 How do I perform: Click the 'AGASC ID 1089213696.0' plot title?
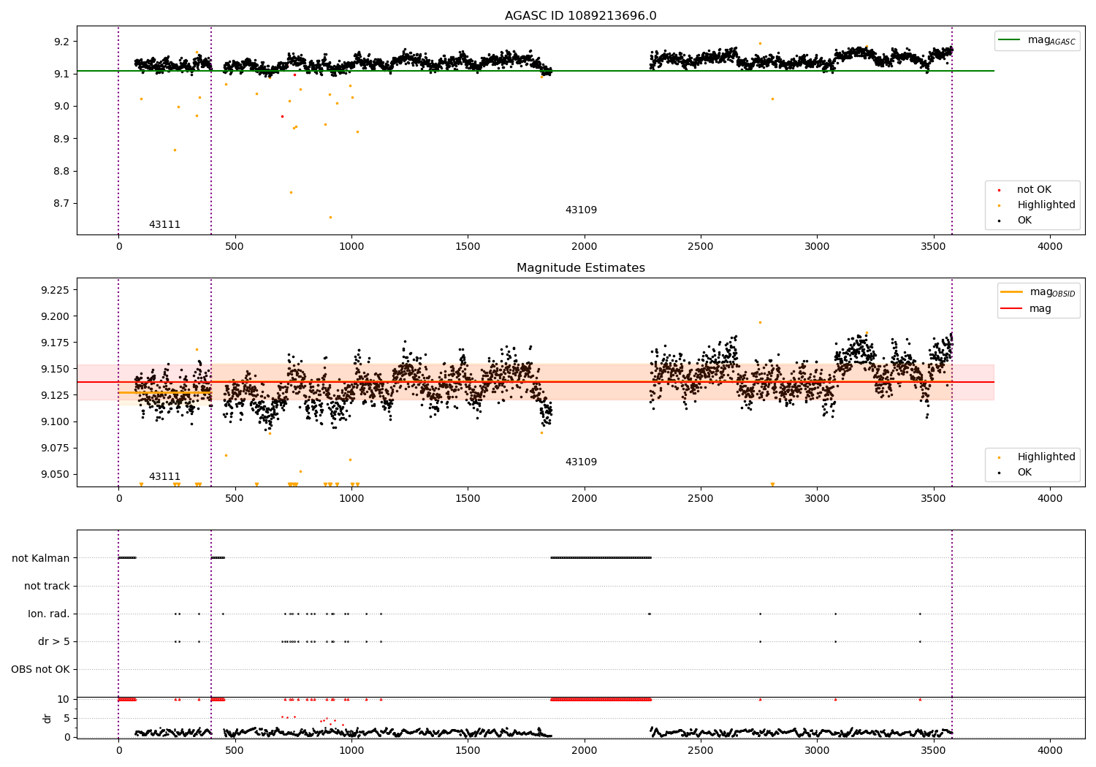580,16
